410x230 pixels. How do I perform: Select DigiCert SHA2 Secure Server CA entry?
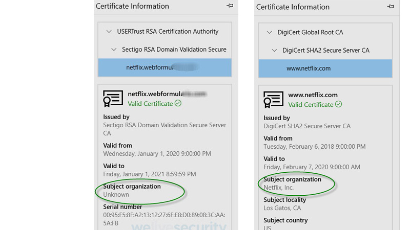click(326, 50)
